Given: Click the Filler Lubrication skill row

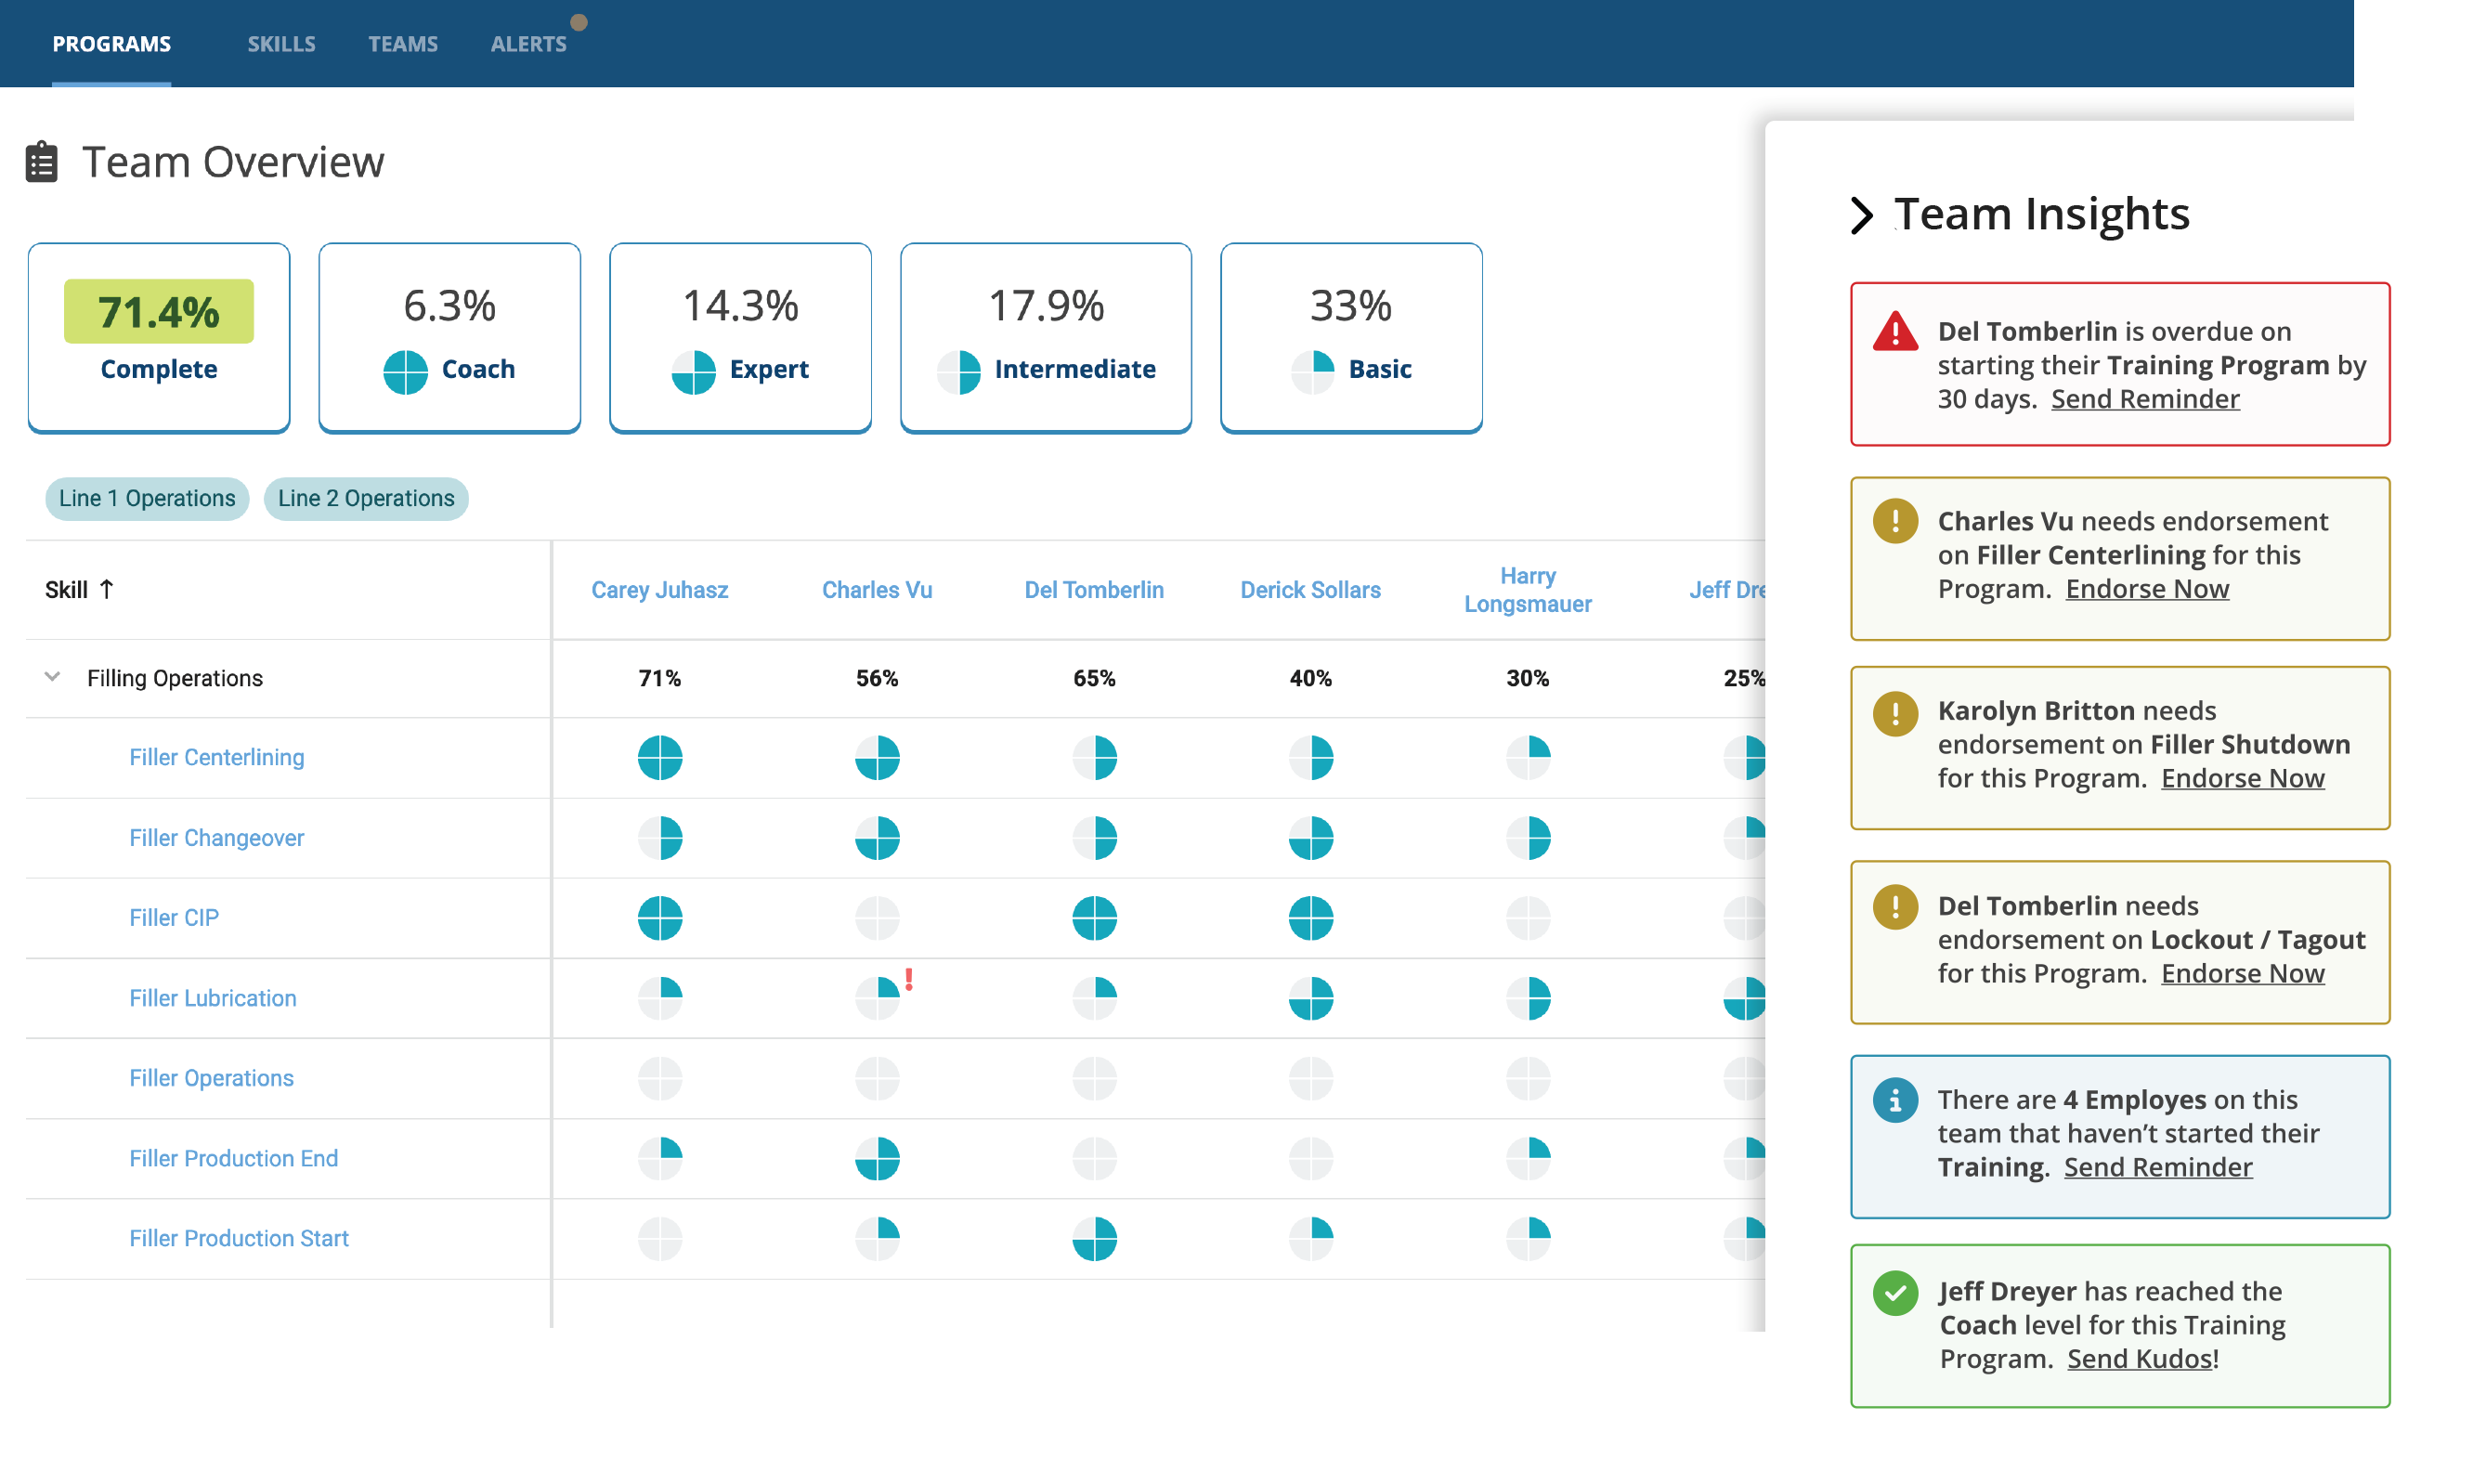Looking at the screenshot, I should [212, 996].
